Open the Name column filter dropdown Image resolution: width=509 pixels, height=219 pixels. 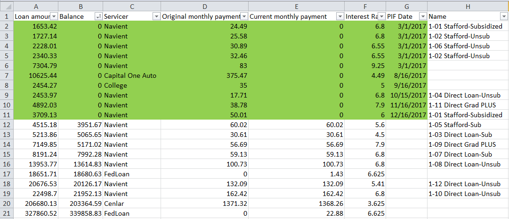click(x=504, y=16)
